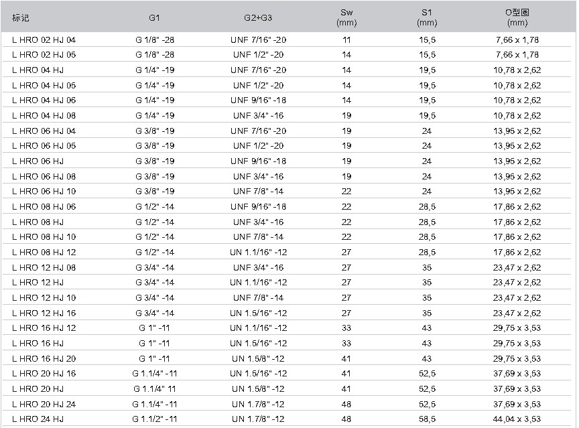Screen dimensions: 579x428
Task: Select the G1 column header
Action: 154,17
